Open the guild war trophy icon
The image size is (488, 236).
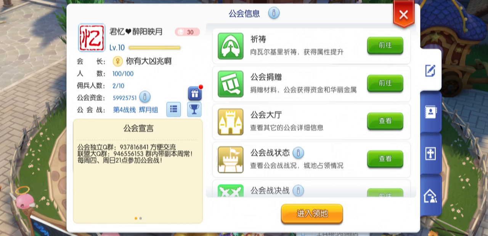(194, 109)
